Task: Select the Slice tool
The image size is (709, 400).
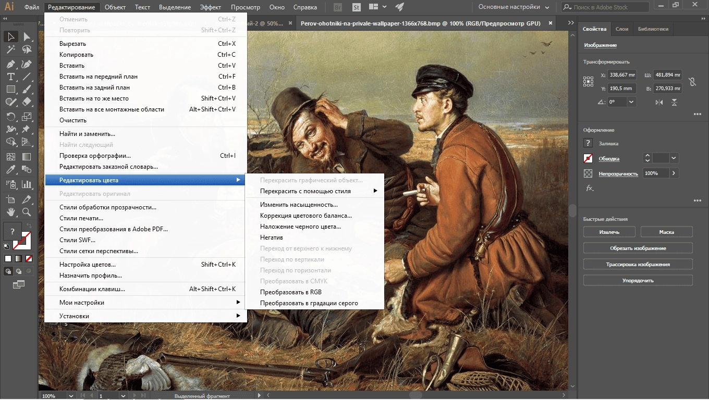Action: click(x=27, y=199)
